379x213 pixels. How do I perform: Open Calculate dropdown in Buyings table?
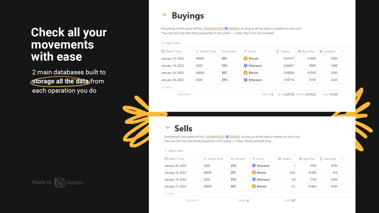[185, 94]
